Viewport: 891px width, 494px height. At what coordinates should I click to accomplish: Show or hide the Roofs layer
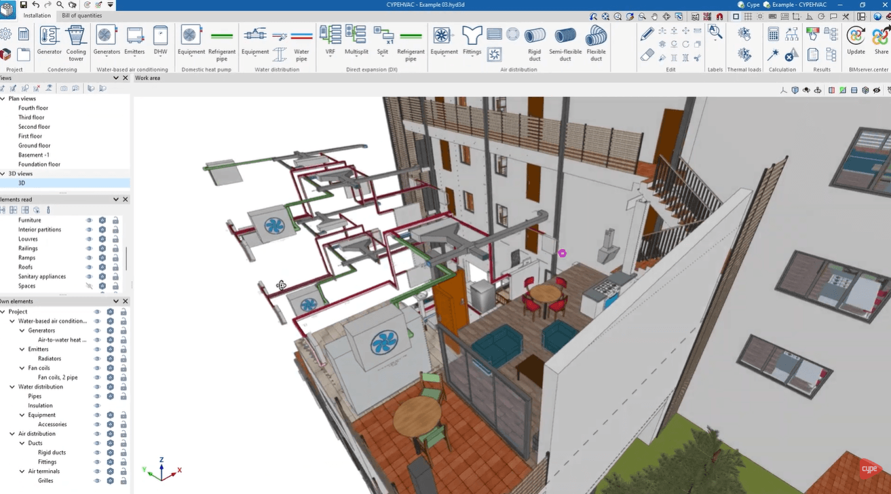click(89, 267)
